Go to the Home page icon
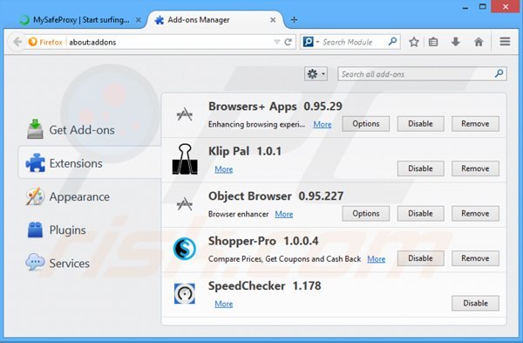This screenshot has height=343, width=523. pyautogui.click(x=479, y=42)
